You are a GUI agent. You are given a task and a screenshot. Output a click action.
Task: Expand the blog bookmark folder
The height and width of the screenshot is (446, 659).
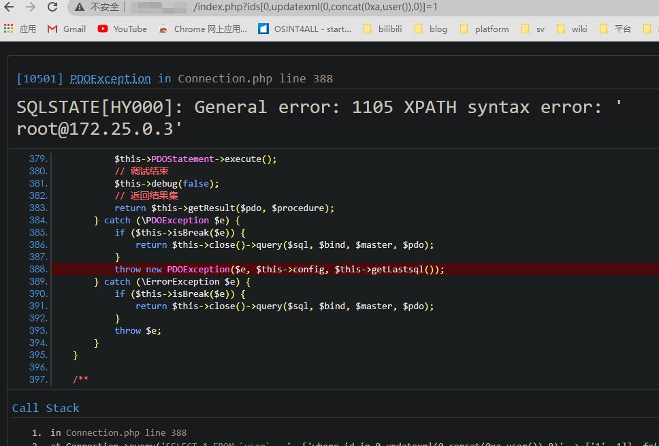coord(431,29)
